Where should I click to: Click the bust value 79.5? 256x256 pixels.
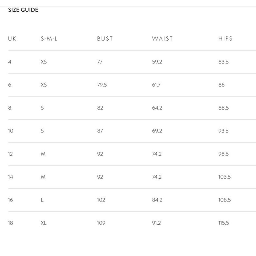pos(102,85)
